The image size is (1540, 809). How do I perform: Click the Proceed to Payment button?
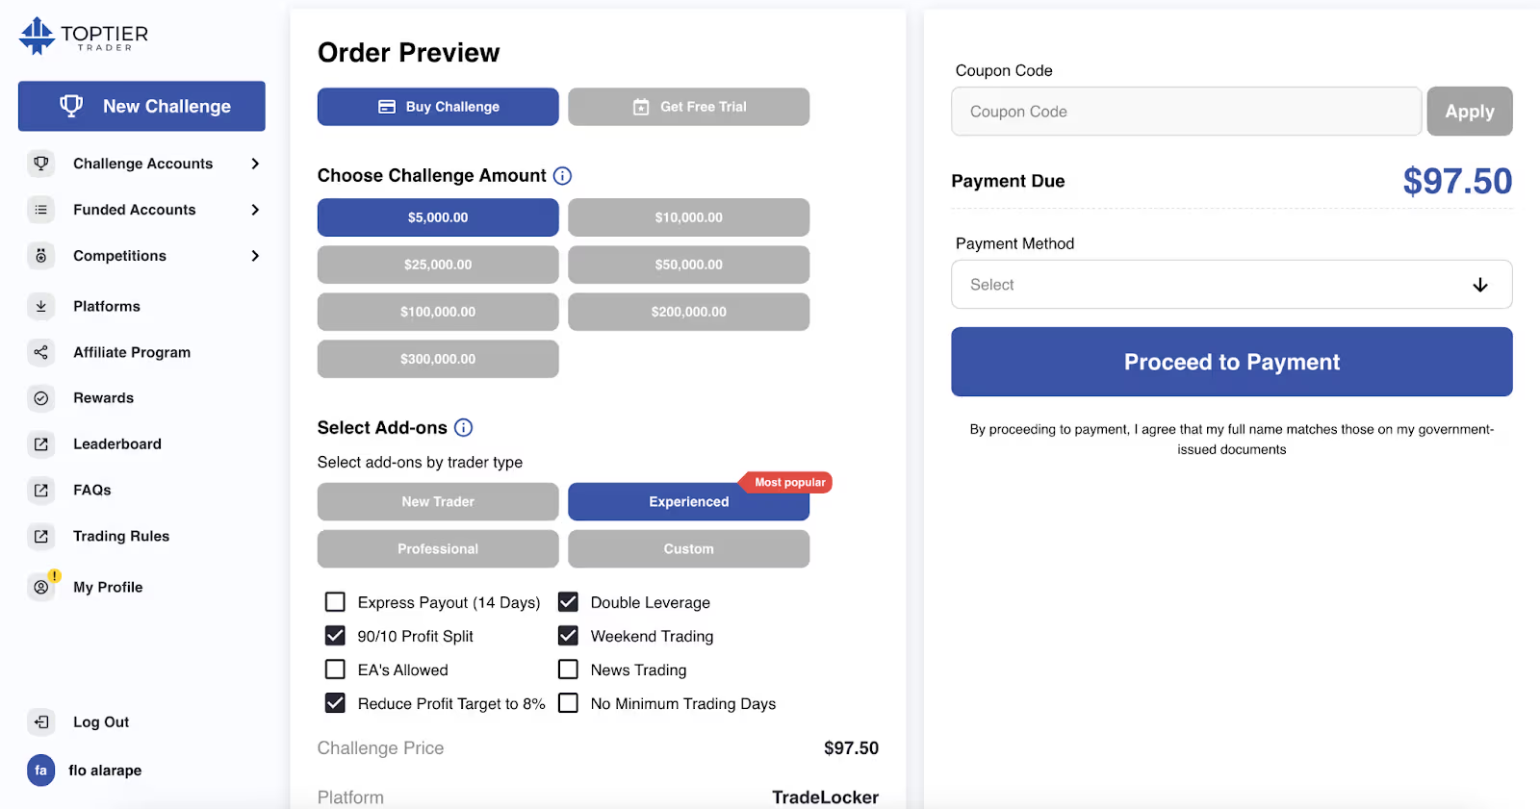[x=1230, y=362]
